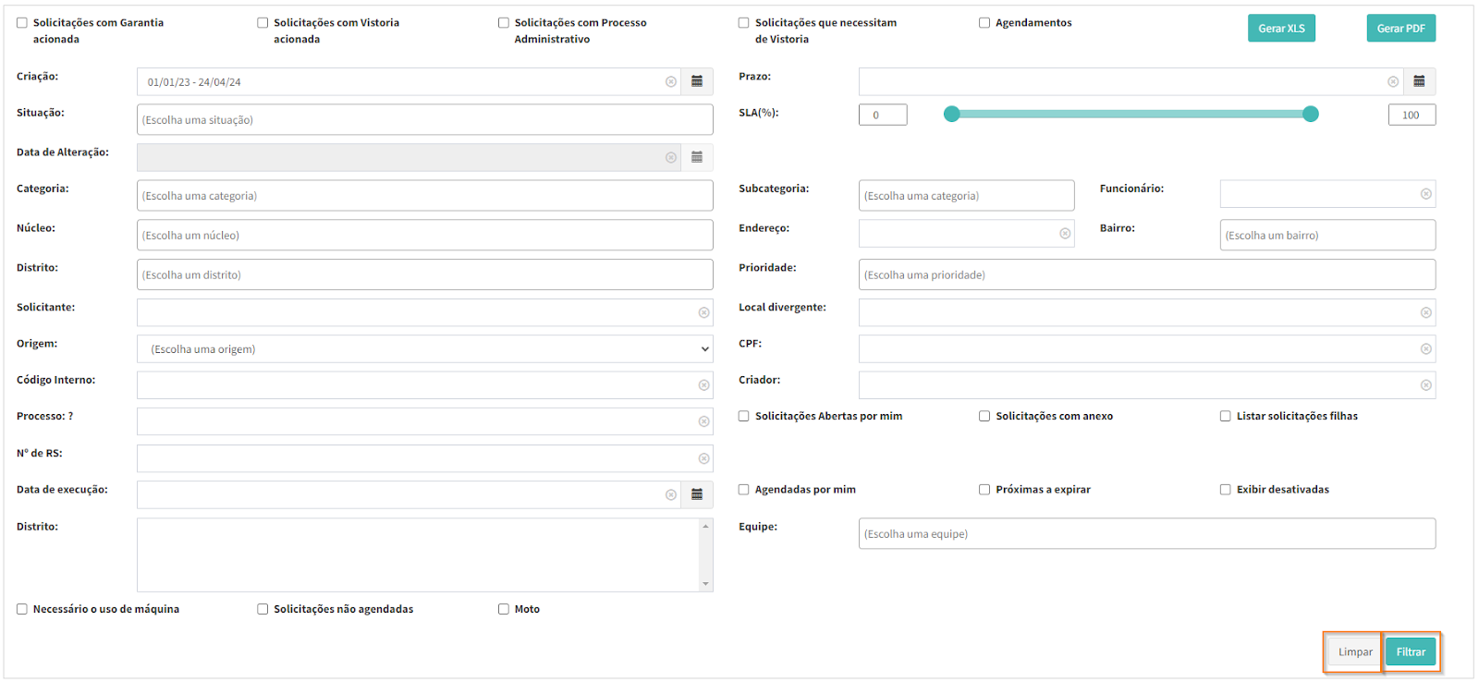Open the Situação selection field
The width and height of the screenshot is (1479, 682).
424,120
